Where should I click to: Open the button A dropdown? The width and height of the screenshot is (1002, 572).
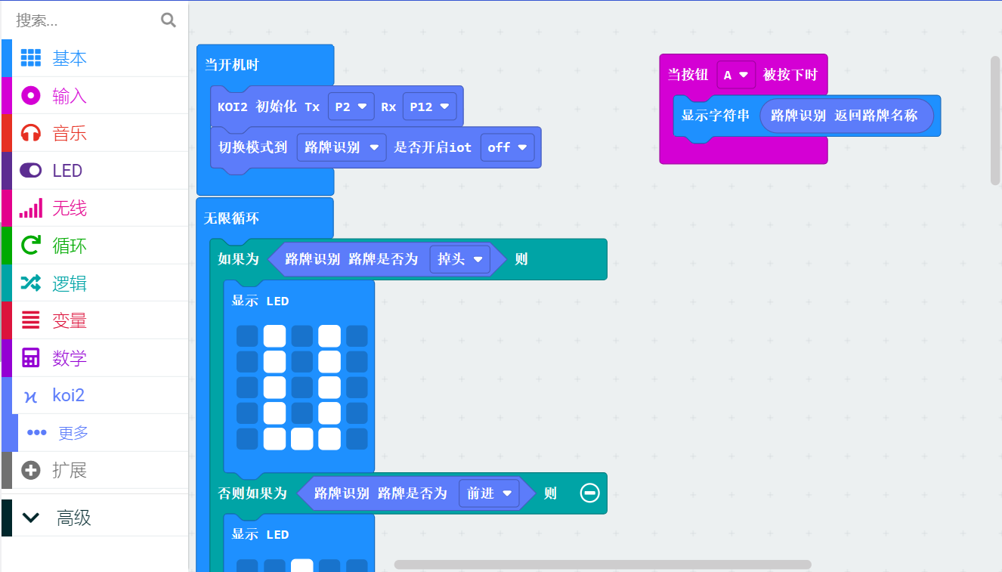736,75
